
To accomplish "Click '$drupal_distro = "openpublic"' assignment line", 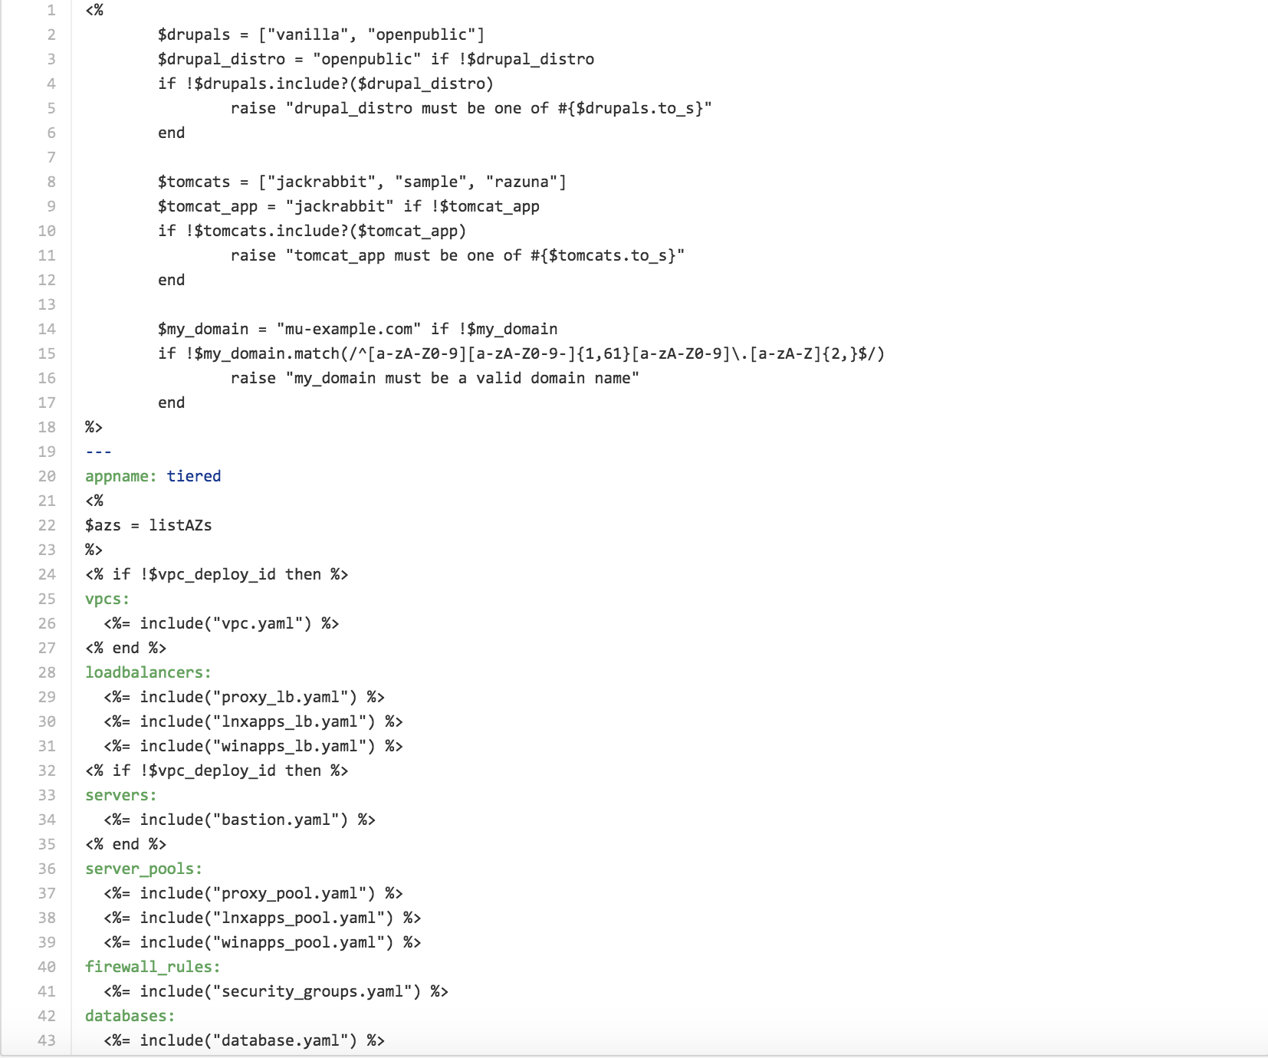I will (x=376, y=59).
